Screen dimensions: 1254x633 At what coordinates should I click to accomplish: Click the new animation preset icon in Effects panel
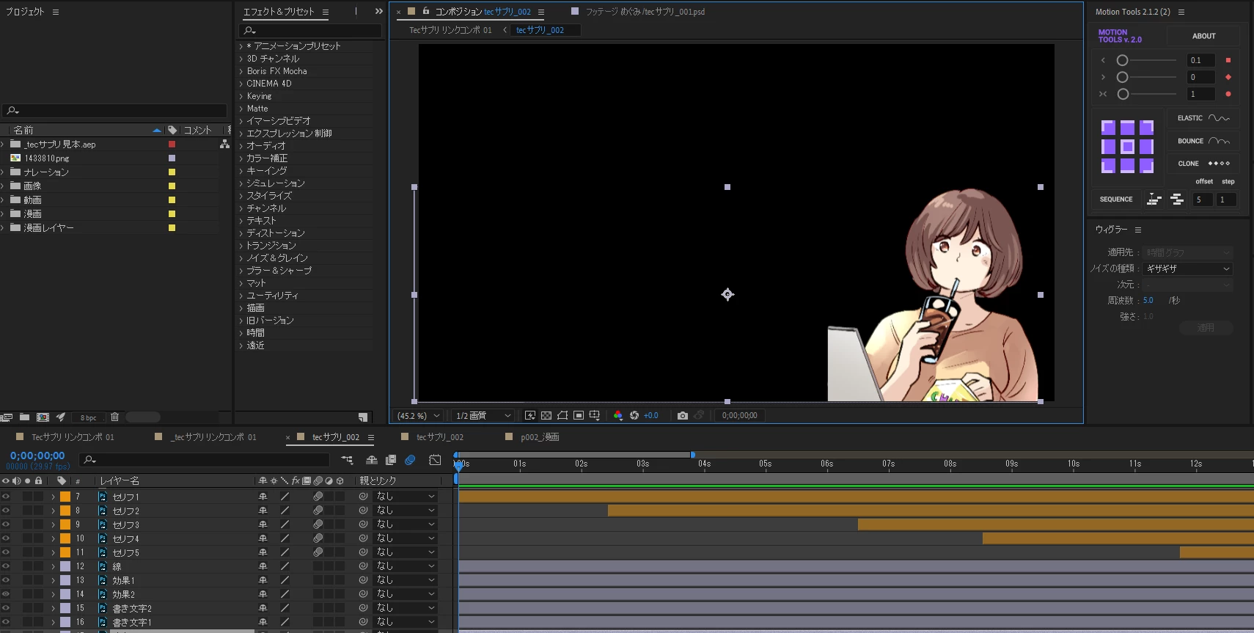click(362, 417)
